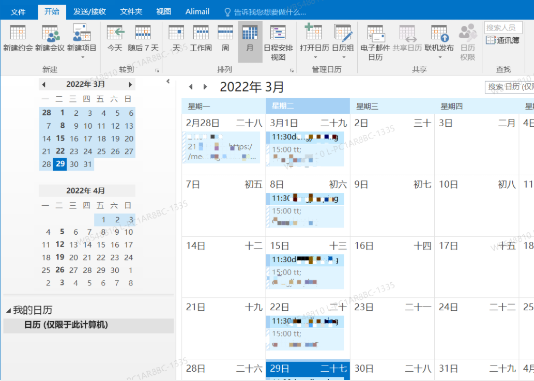Open the 11:30 event on March 15
This screenshot has width=534, height=381.
tap(305, 260)
